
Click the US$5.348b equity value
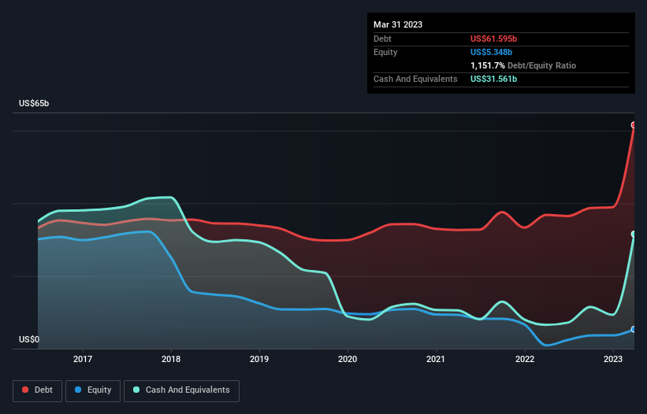pos(491,52)
